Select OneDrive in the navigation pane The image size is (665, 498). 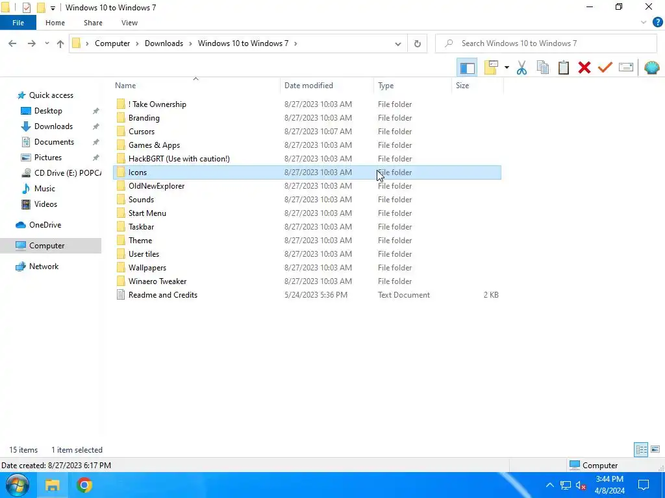point(45,225)
